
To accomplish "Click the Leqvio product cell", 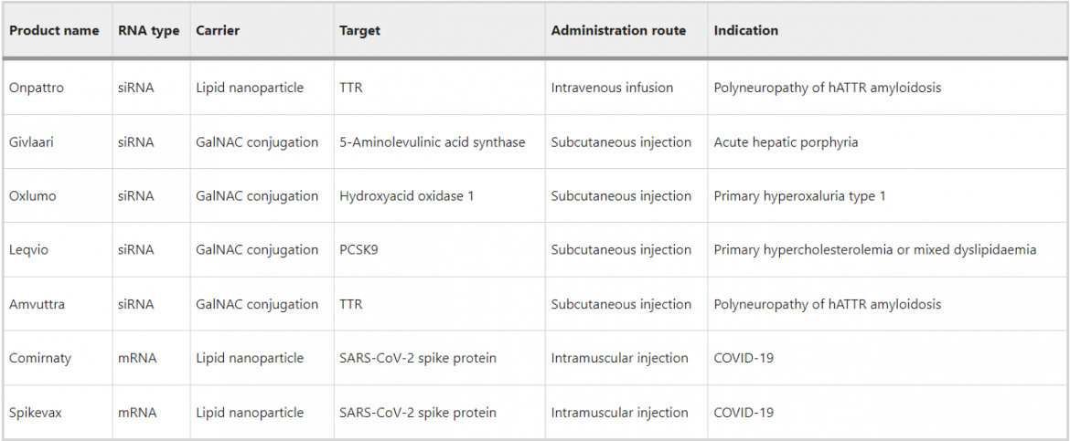I will 28,250.
